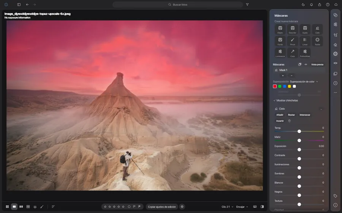Open the copy settings gear icon
The image size is (342, 213).
pyautogui.click(x=182, y=207)
